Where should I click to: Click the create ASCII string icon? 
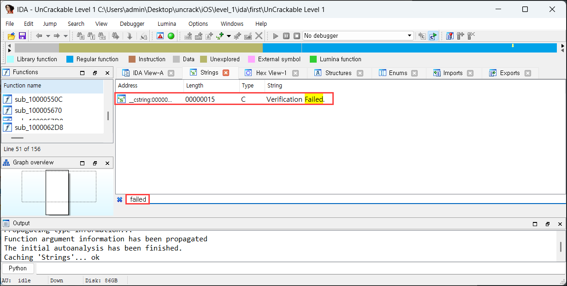pos(209,36)
